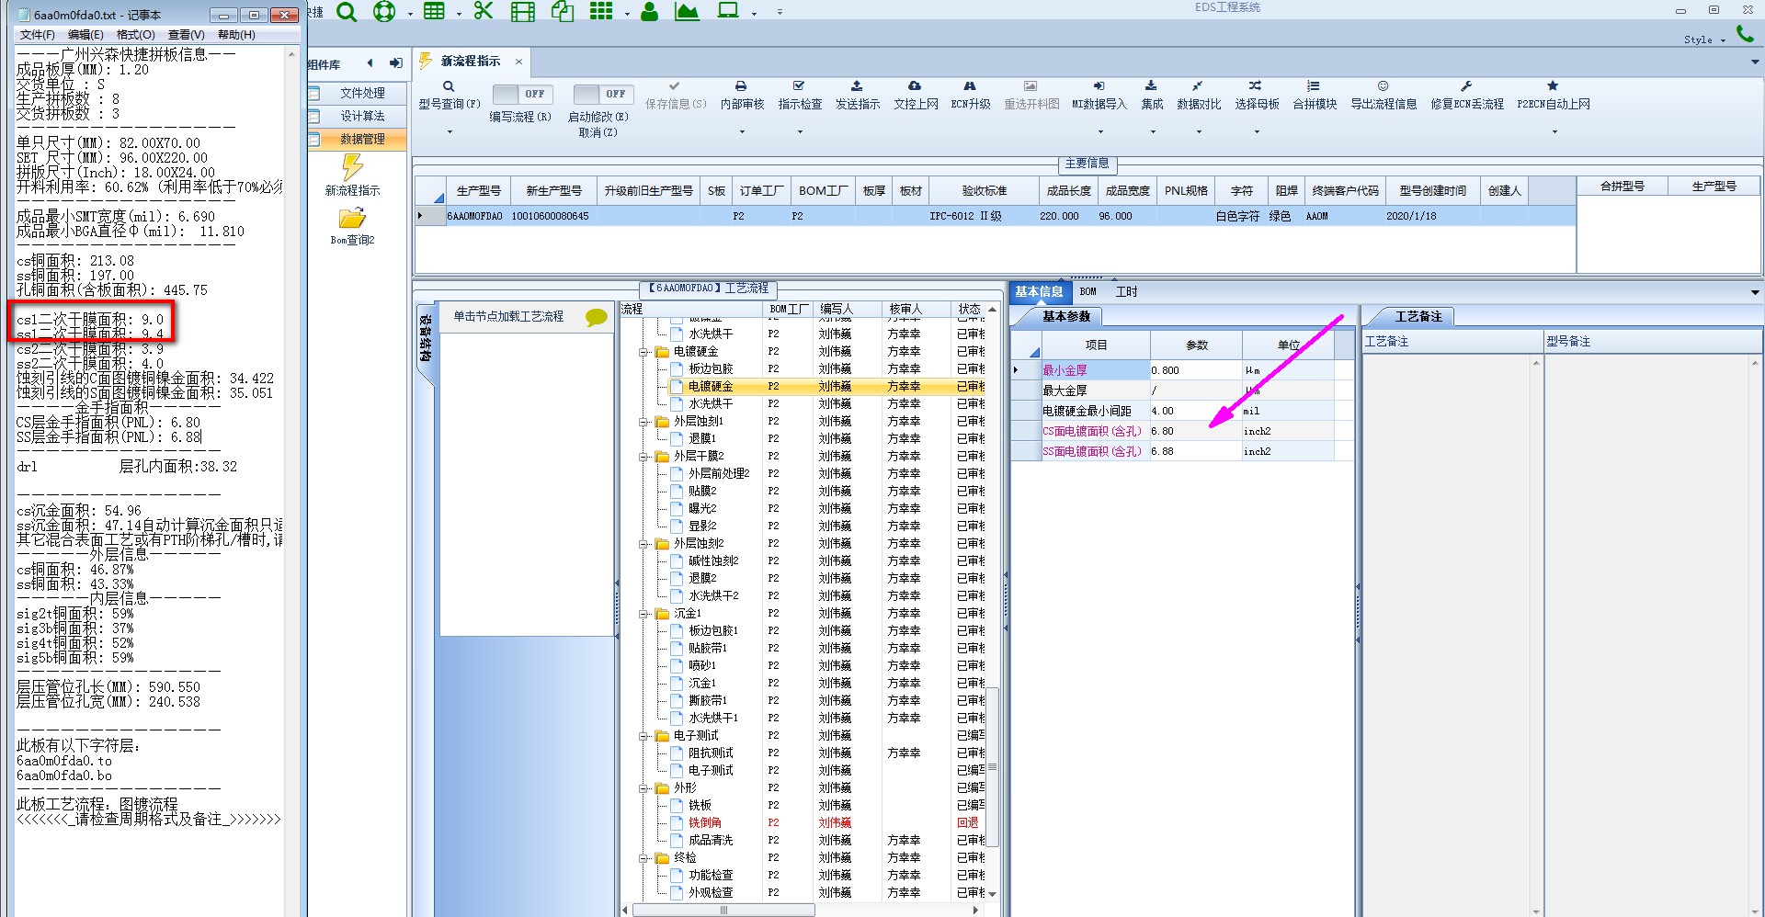Click the process tree horizontal scrollbar
The image size is (1765, 917).
pyautogui.click(x=723, y=911)
